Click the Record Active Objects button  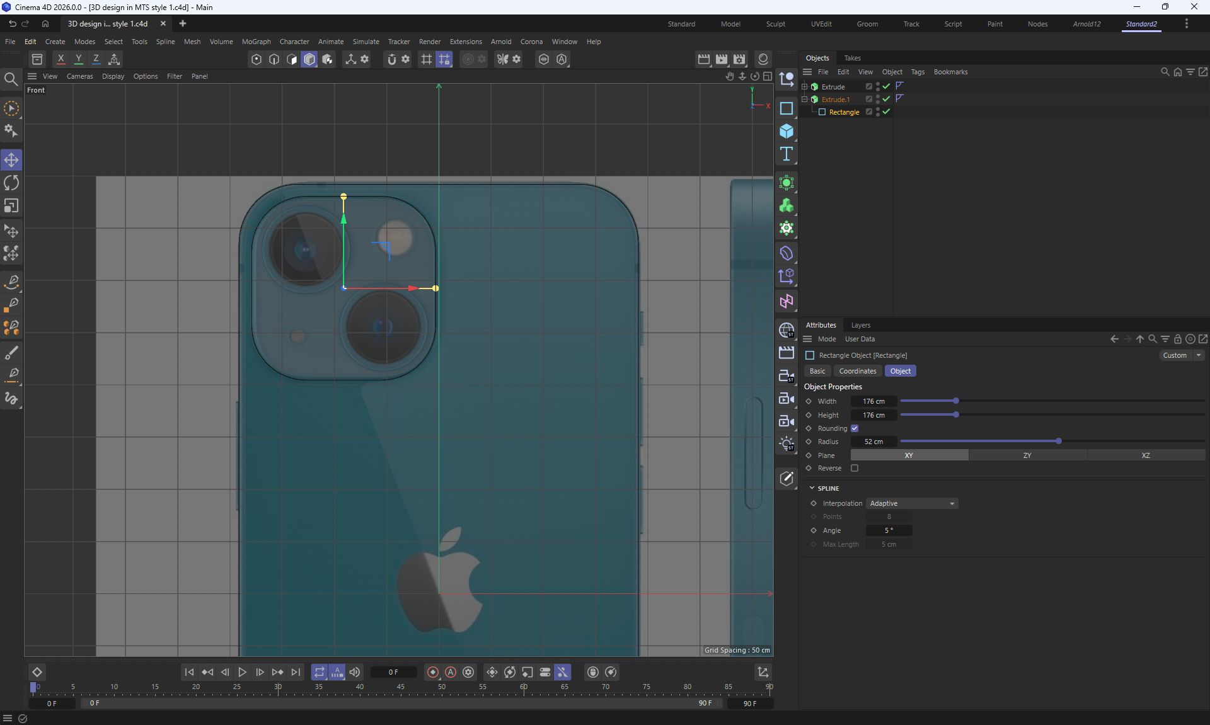[x=433, y=672]
